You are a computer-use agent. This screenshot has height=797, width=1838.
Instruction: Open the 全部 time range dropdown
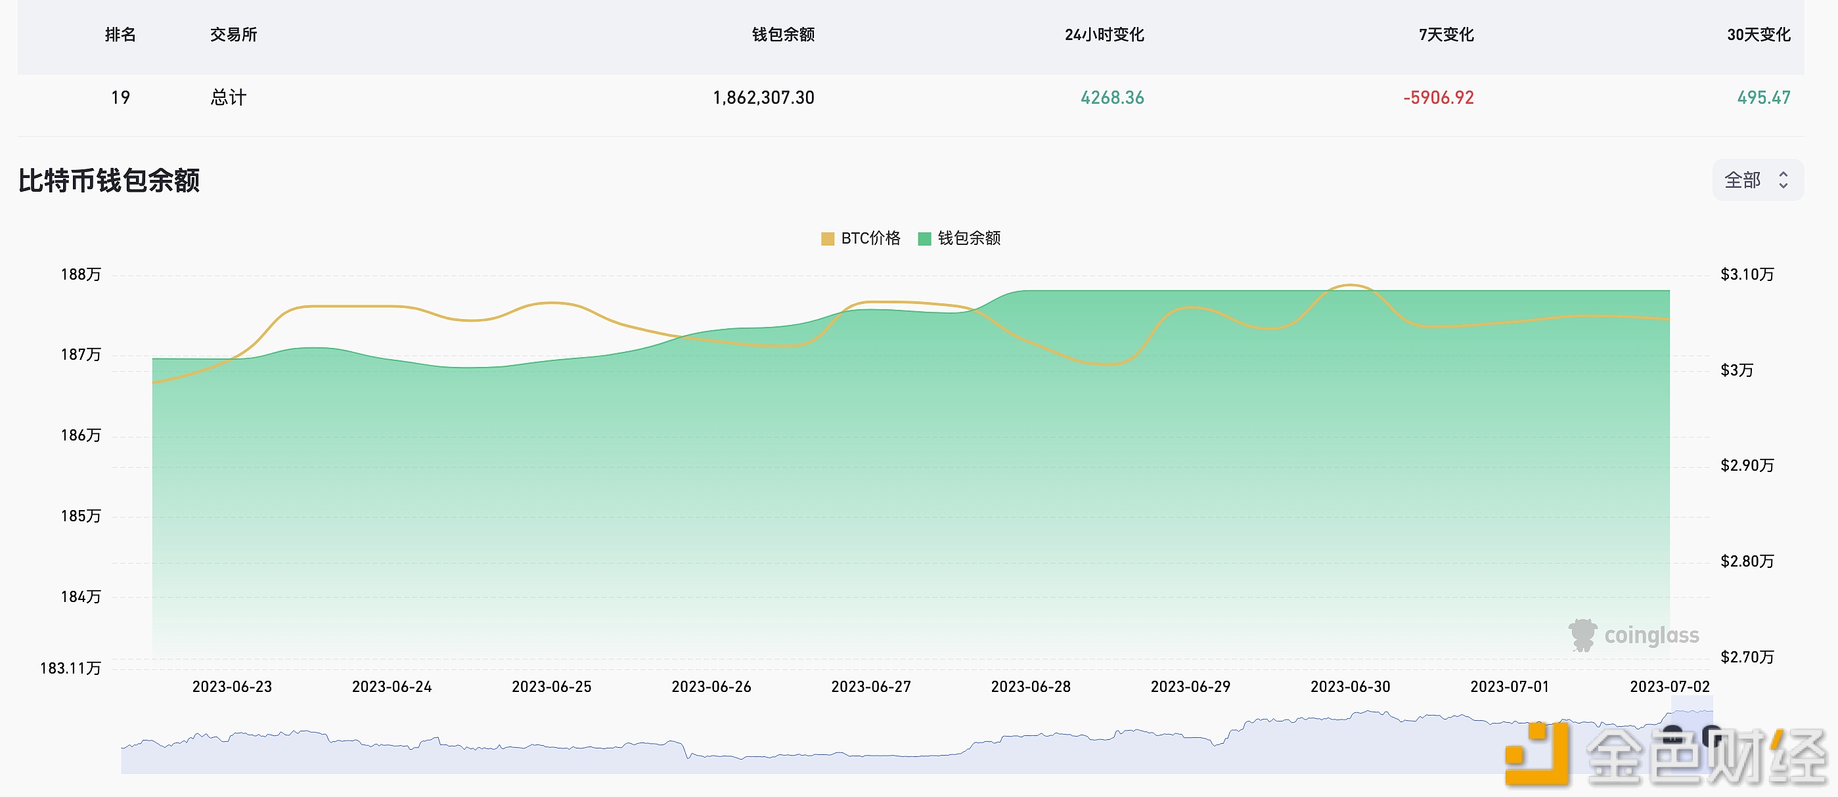coord(1757,180)
